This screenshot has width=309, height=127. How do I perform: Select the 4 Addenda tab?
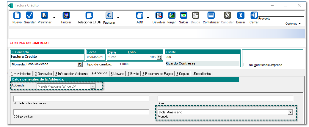[x=100, y=73]
